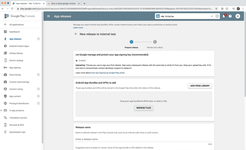This screenshot has height=150, width=246.
Task: Click the Services & APIs icon
Action: tap(5, 125)
